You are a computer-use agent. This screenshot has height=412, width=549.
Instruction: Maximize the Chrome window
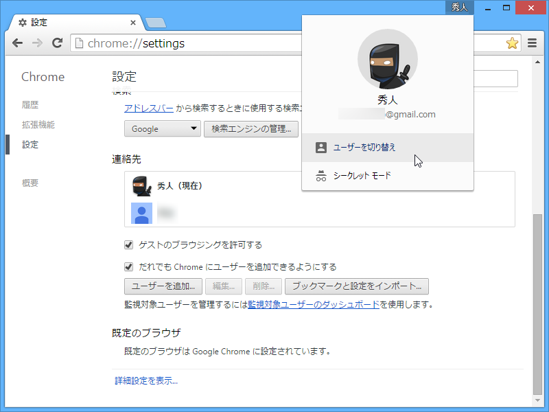506,8
